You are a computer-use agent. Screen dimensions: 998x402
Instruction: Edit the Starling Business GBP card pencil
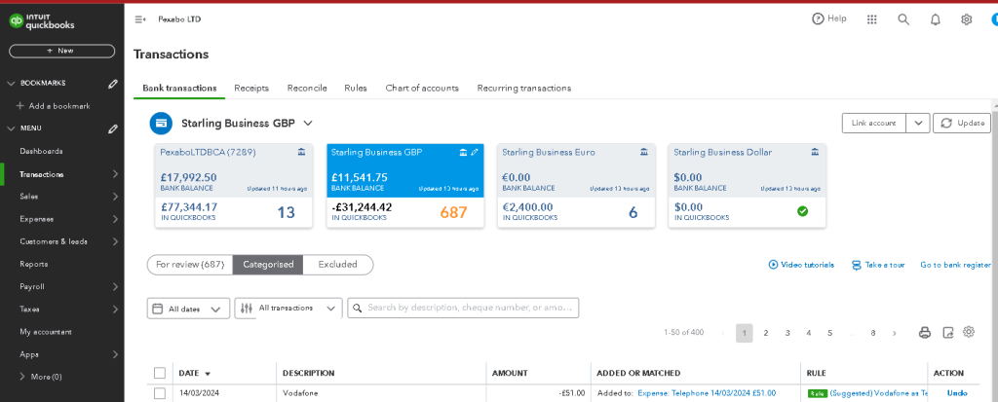[x=475, y=152]
